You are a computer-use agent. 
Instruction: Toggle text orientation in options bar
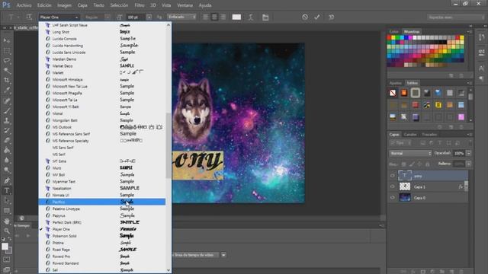(29, 17)
